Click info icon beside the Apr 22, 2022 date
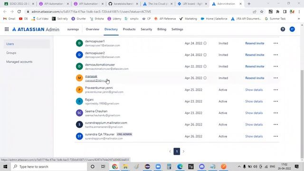 (x=205, y=66)
